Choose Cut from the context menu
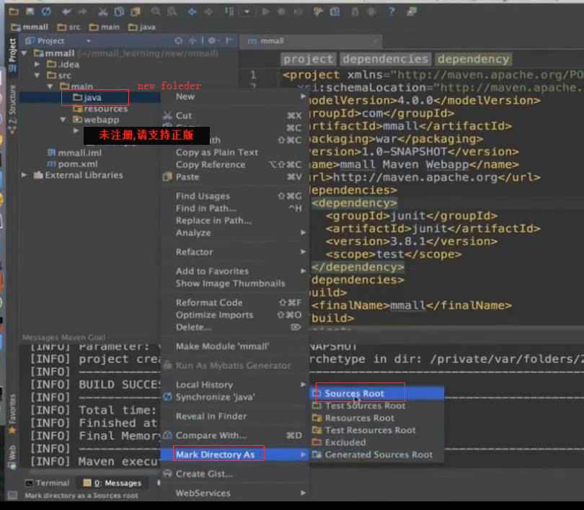This screenshot has height=510, width=584. click(x=234, y=116)
